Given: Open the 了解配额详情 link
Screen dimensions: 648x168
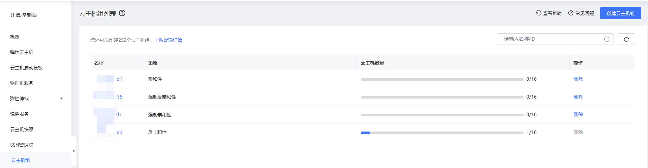Looking at the screenshot, I should click(x=168, y=40).
